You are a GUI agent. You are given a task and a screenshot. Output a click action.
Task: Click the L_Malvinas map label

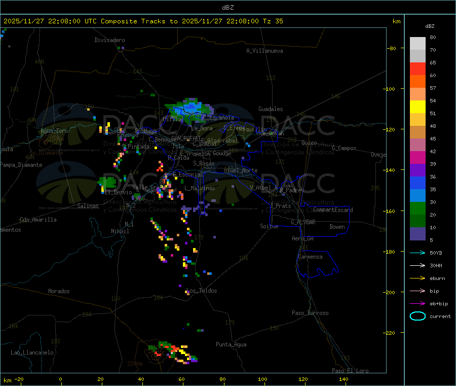[x=200, y=188]
